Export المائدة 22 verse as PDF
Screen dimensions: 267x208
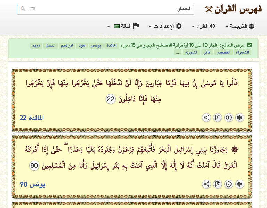218,118
